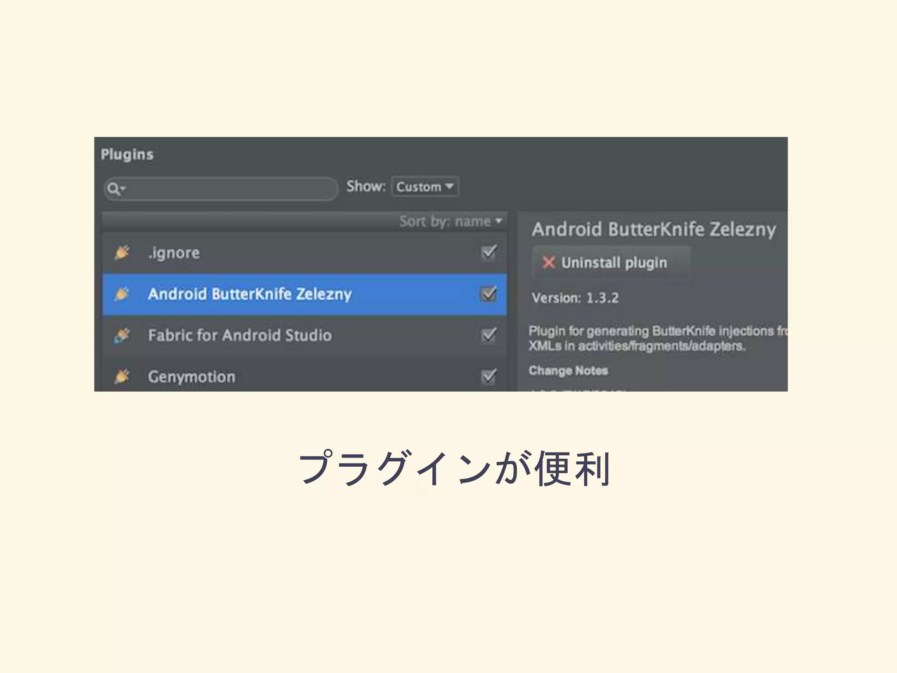This screenshot has height=673, width=897.
Task: Click the magnifier icon in the search box
Action: (x=114, y=189)
